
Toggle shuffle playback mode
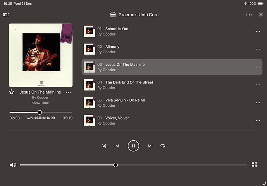(x=104, y=146)
